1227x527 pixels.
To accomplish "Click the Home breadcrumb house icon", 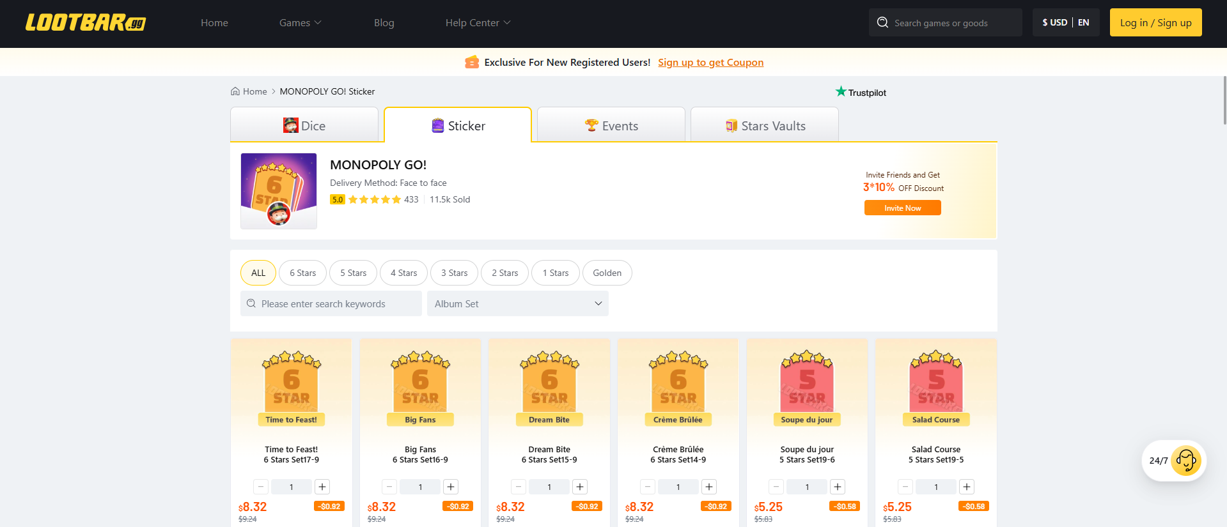I will (235, 91).
